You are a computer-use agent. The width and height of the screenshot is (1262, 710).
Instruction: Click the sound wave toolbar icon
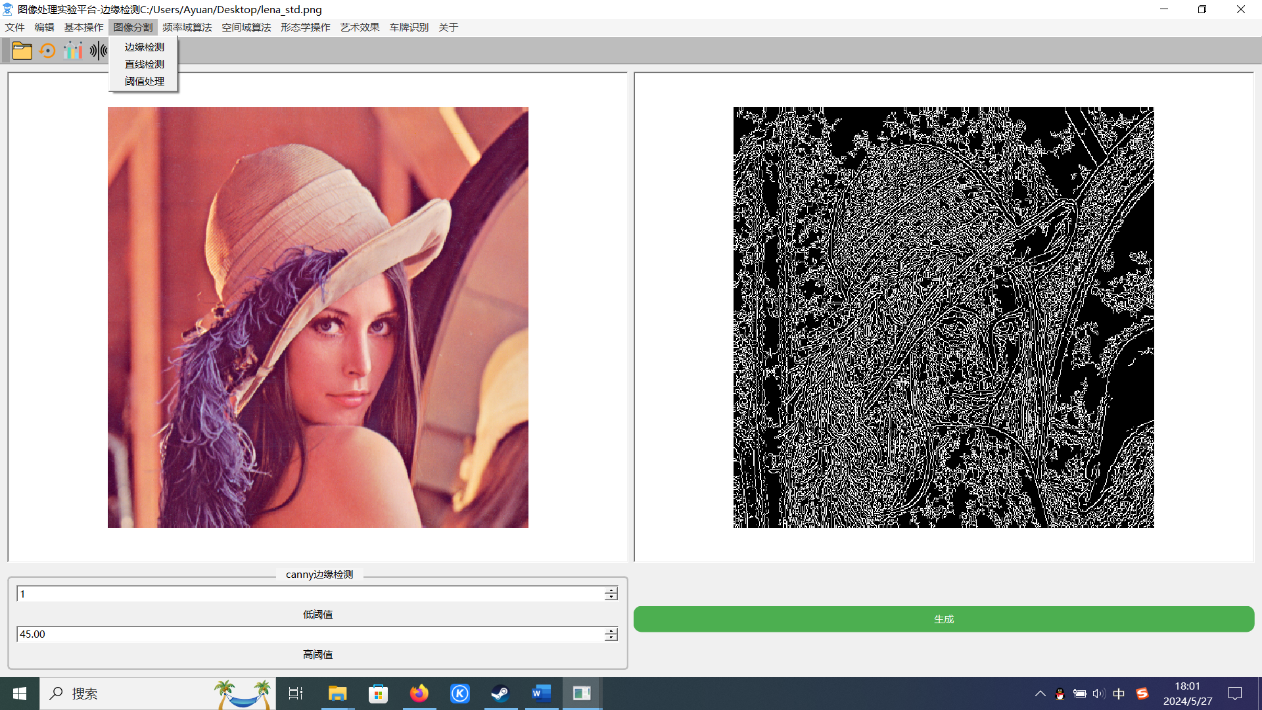[x=99, y=51]
